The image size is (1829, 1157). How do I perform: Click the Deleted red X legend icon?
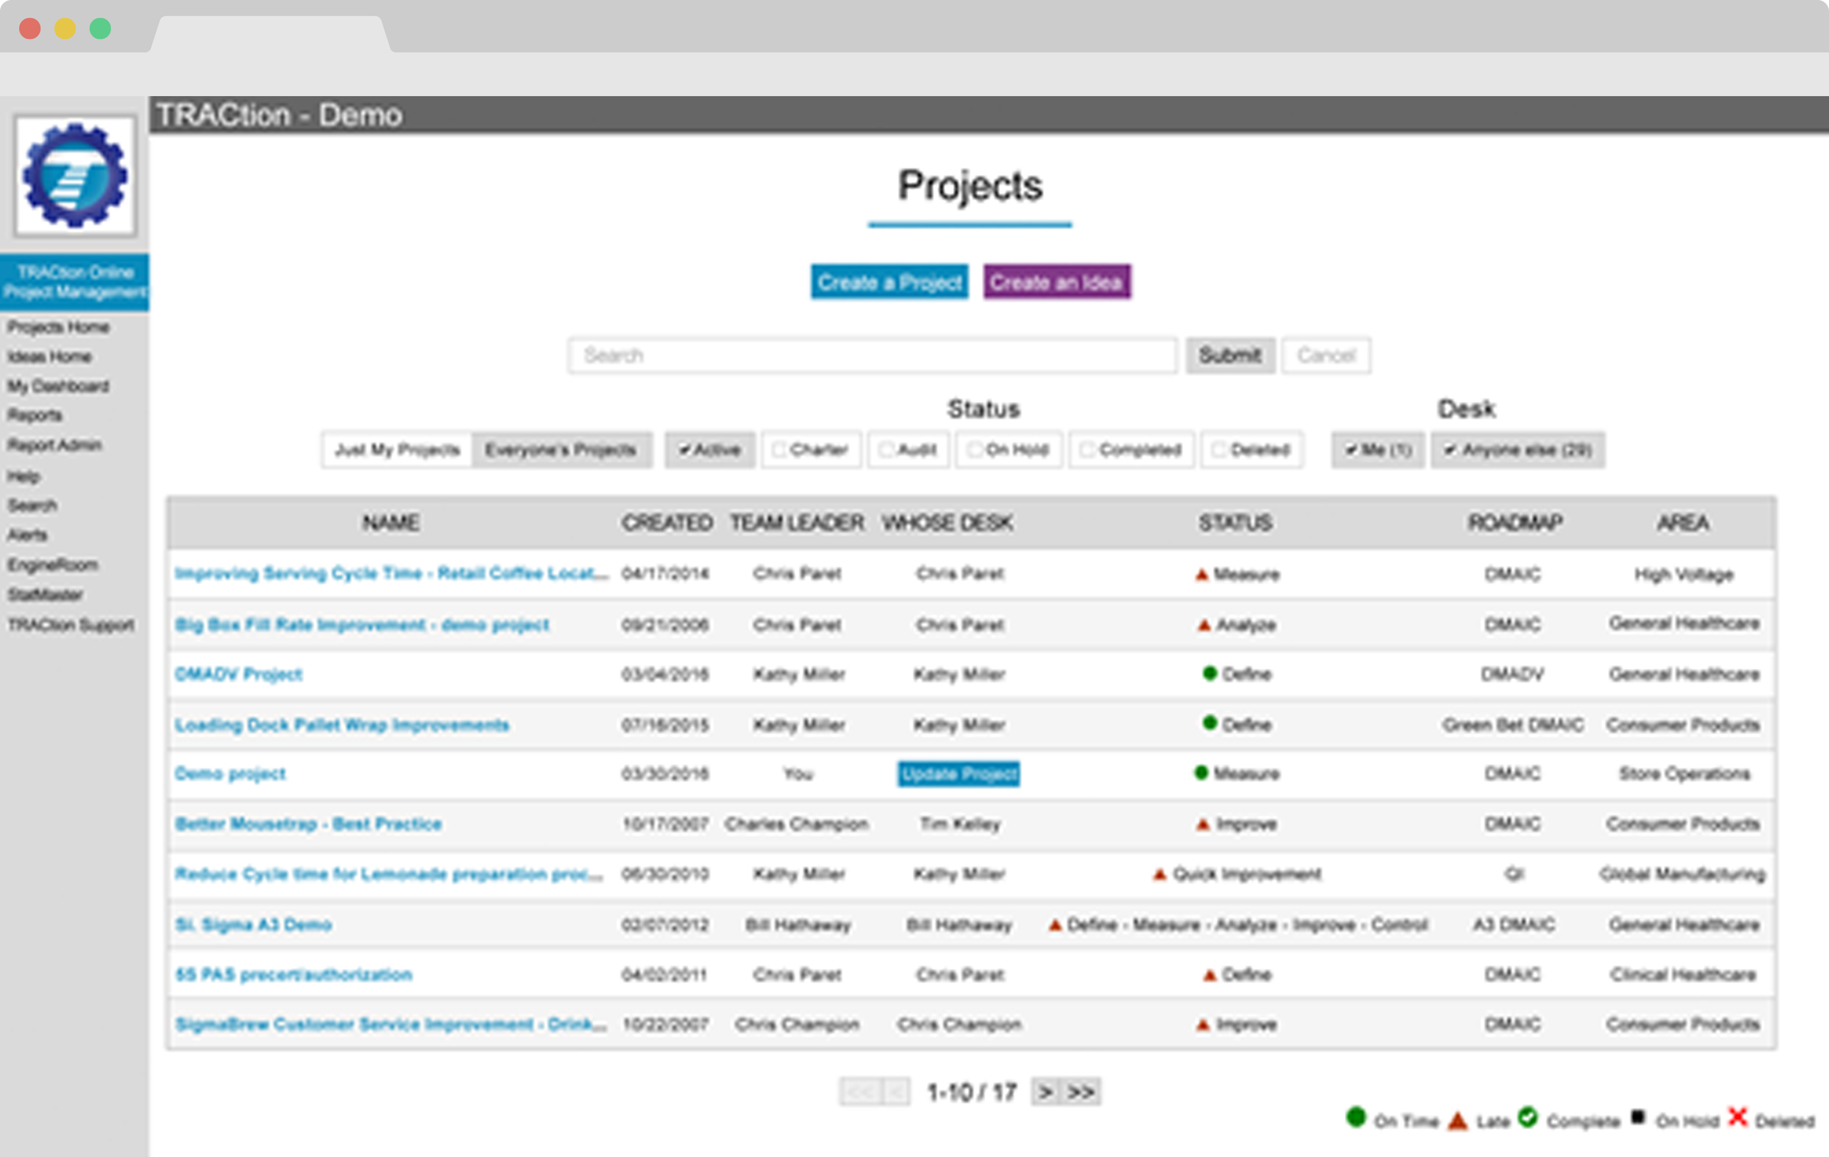point(1738,1116)
